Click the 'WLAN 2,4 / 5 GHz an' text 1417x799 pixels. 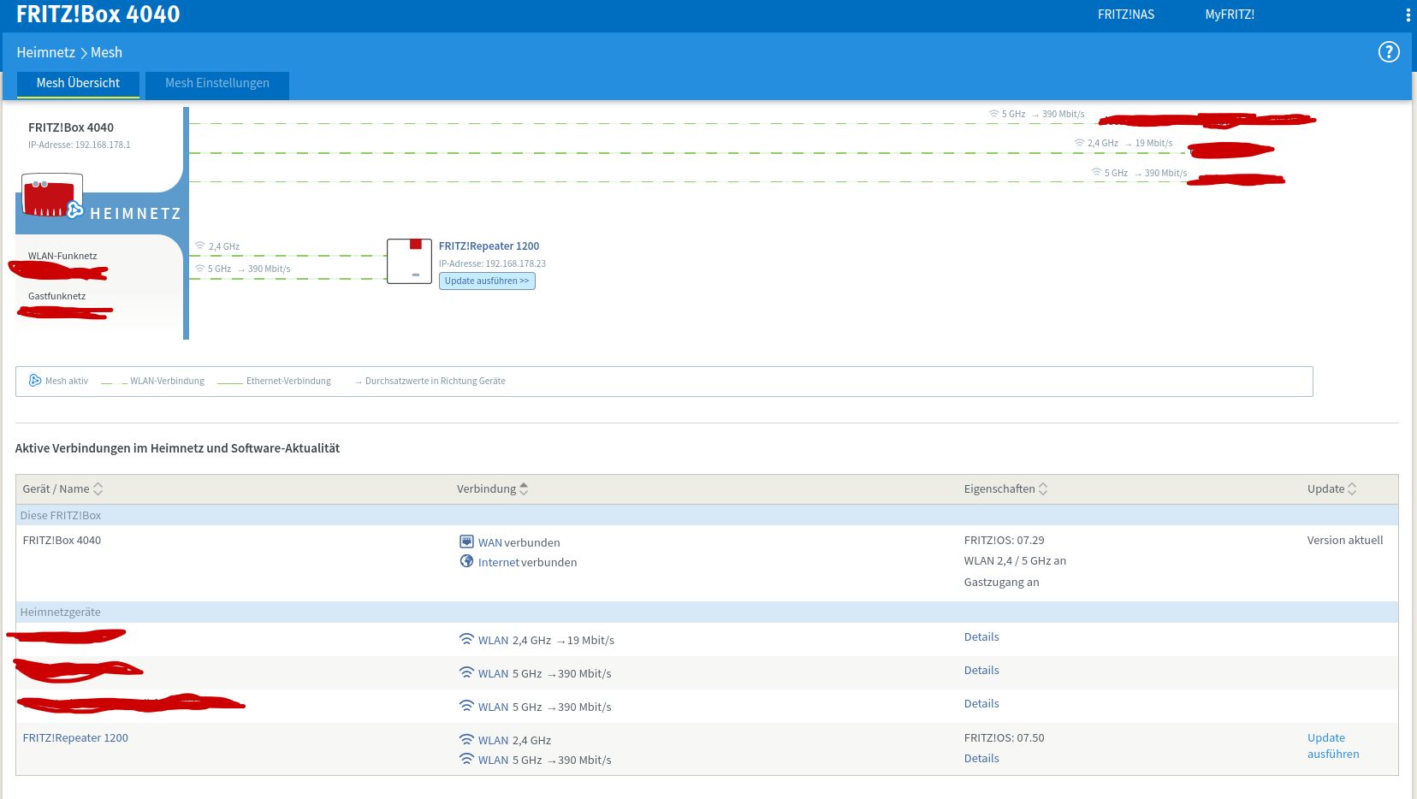click(x=1015, y=561)
